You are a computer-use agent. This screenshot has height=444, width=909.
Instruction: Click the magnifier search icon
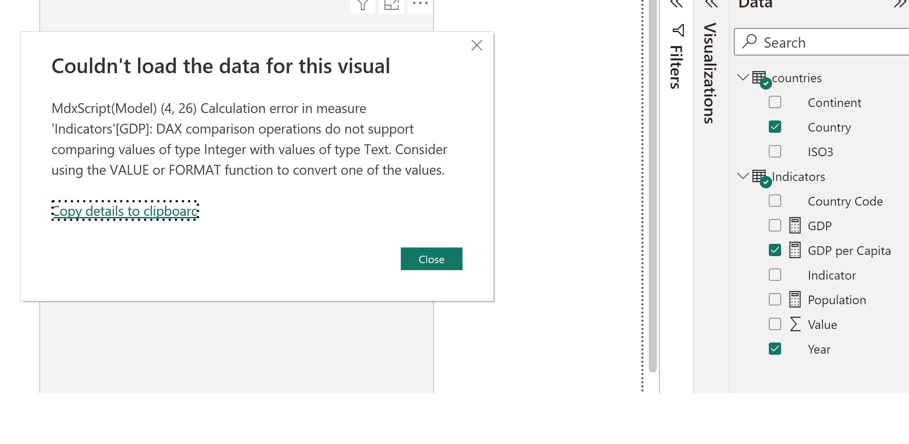[749, 42]
